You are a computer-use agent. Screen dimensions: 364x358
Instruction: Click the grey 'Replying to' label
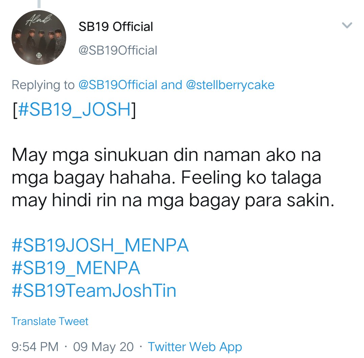(43, 85)
